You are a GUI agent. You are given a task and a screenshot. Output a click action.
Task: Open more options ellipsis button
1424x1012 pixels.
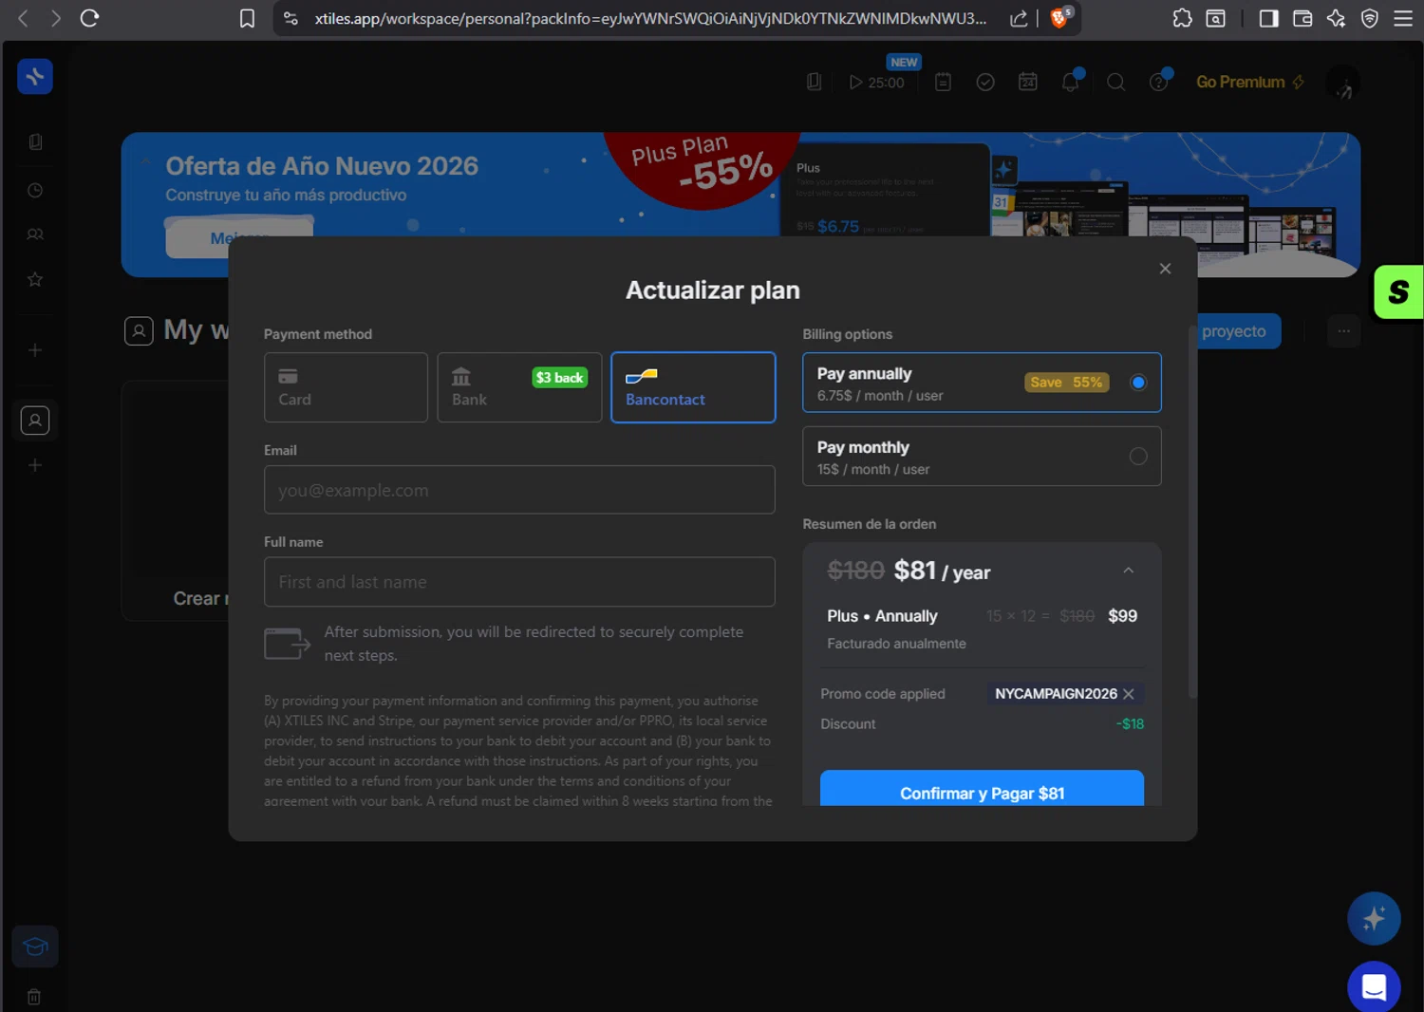coord(1343,331)
